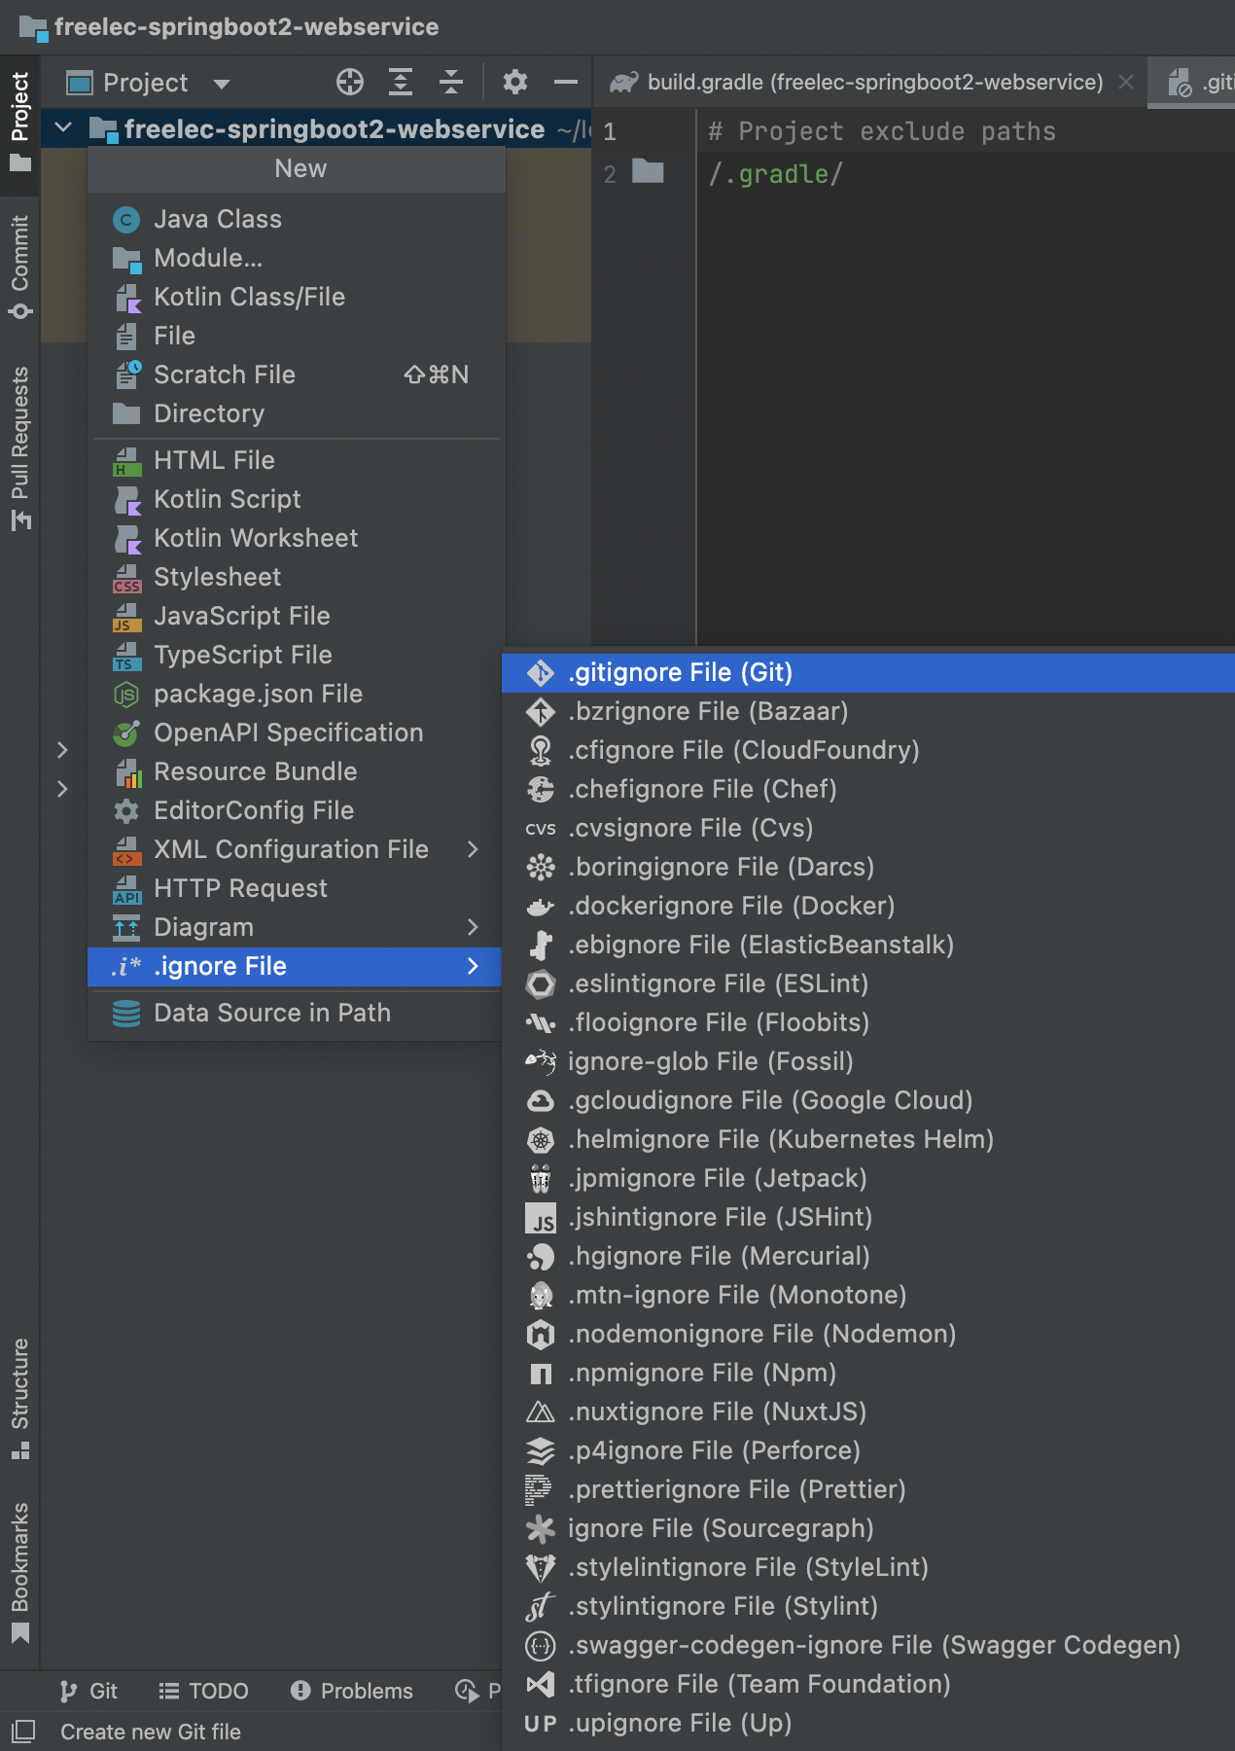Select .ebignore File (ElasticBeanstalk)

click(x=868, y=945)
